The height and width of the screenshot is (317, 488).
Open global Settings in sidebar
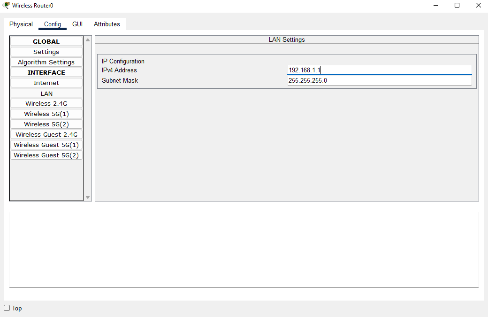click(46, 52)
